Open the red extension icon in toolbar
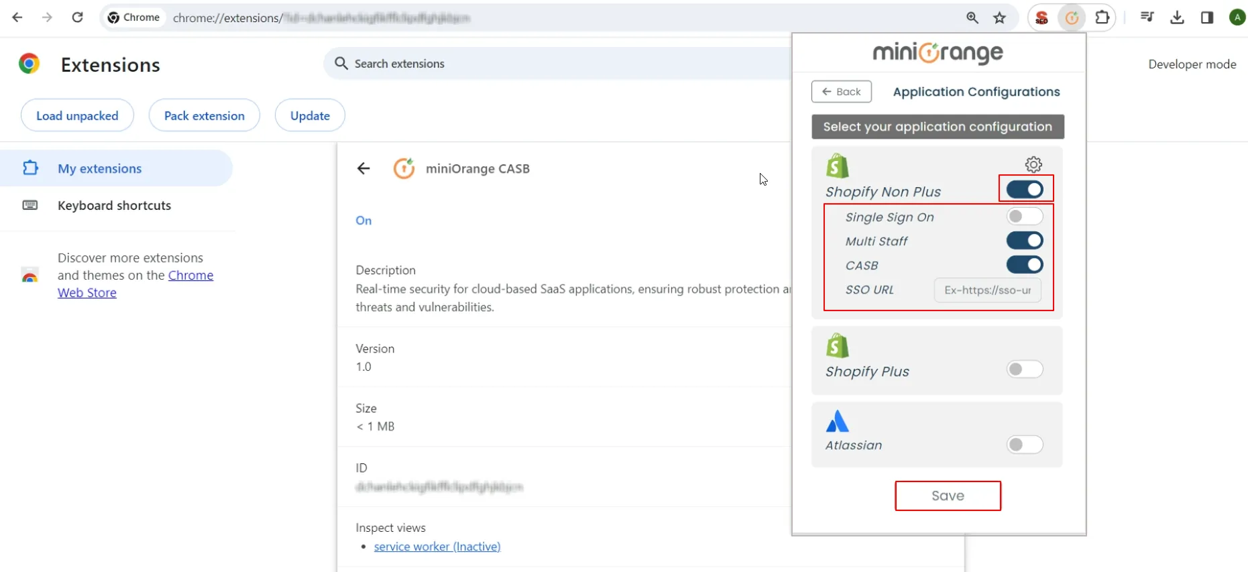Viewport: 1248px width, 572px height. click(x=1041, y=18)
